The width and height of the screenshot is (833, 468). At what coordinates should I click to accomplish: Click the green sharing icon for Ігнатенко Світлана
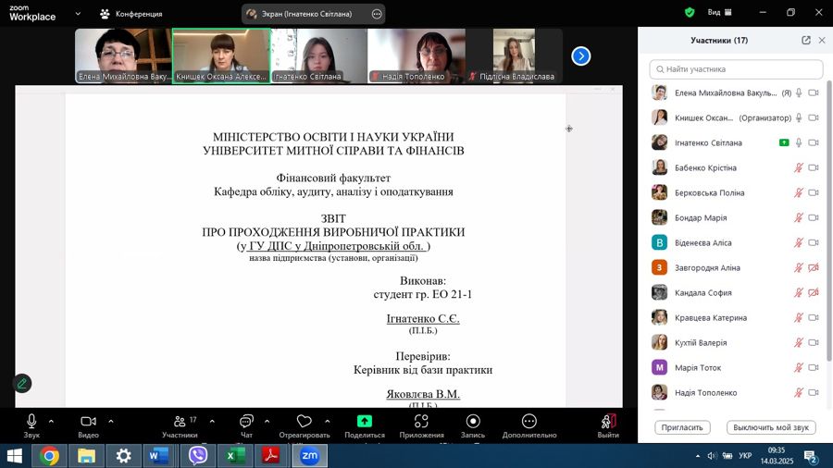pyautogui.click(x=784, y=142)
